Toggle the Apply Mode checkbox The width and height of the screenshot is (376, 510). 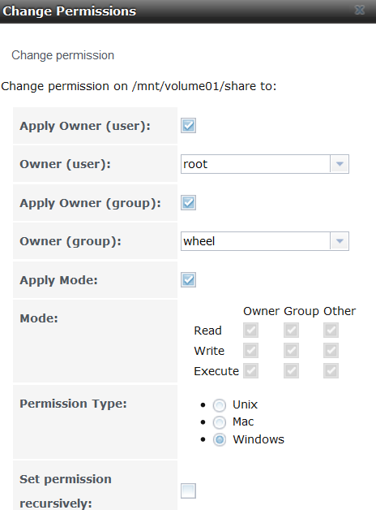click(188, 279)
